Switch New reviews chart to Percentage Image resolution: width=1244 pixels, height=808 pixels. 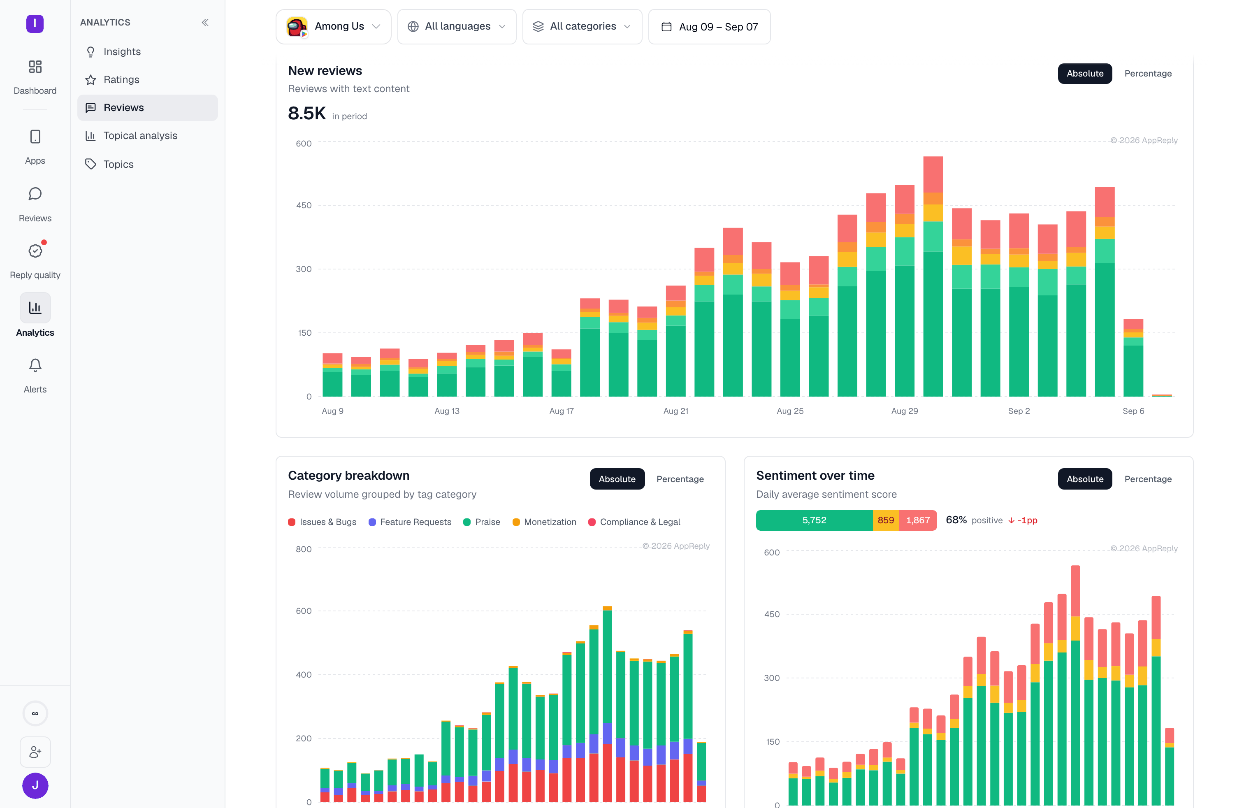pos(1148,74)
